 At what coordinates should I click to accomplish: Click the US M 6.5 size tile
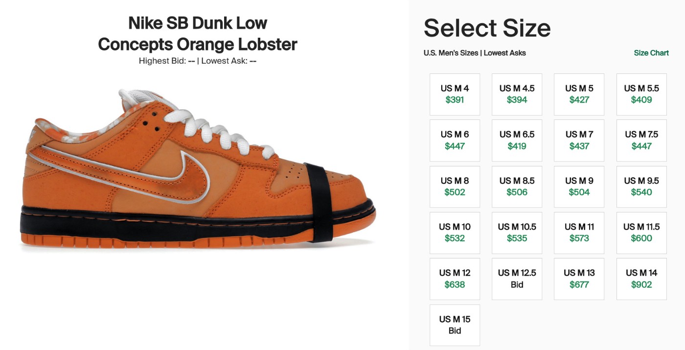pos(517,140)
